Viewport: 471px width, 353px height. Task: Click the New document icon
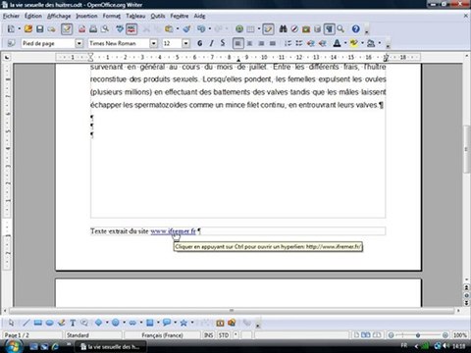pos(11,29)
